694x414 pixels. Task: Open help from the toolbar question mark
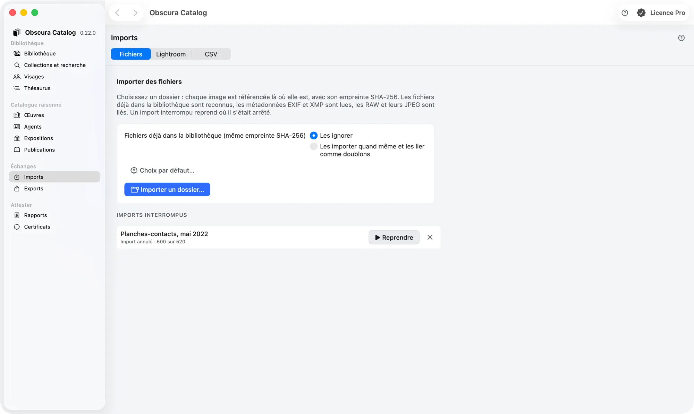click(625, 13)
